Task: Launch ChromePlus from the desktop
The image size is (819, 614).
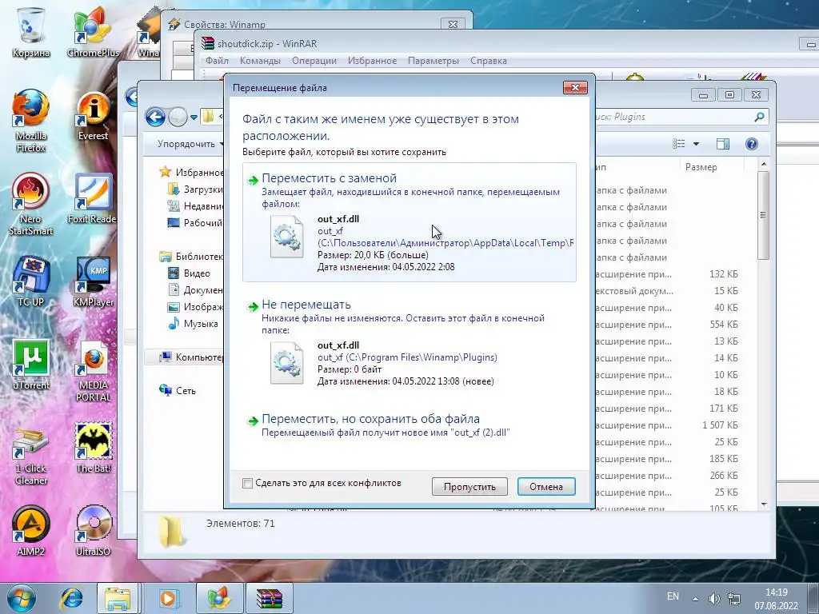Action: 93,31
